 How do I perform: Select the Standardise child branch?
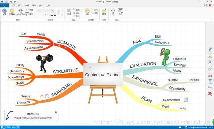[35, 41]
